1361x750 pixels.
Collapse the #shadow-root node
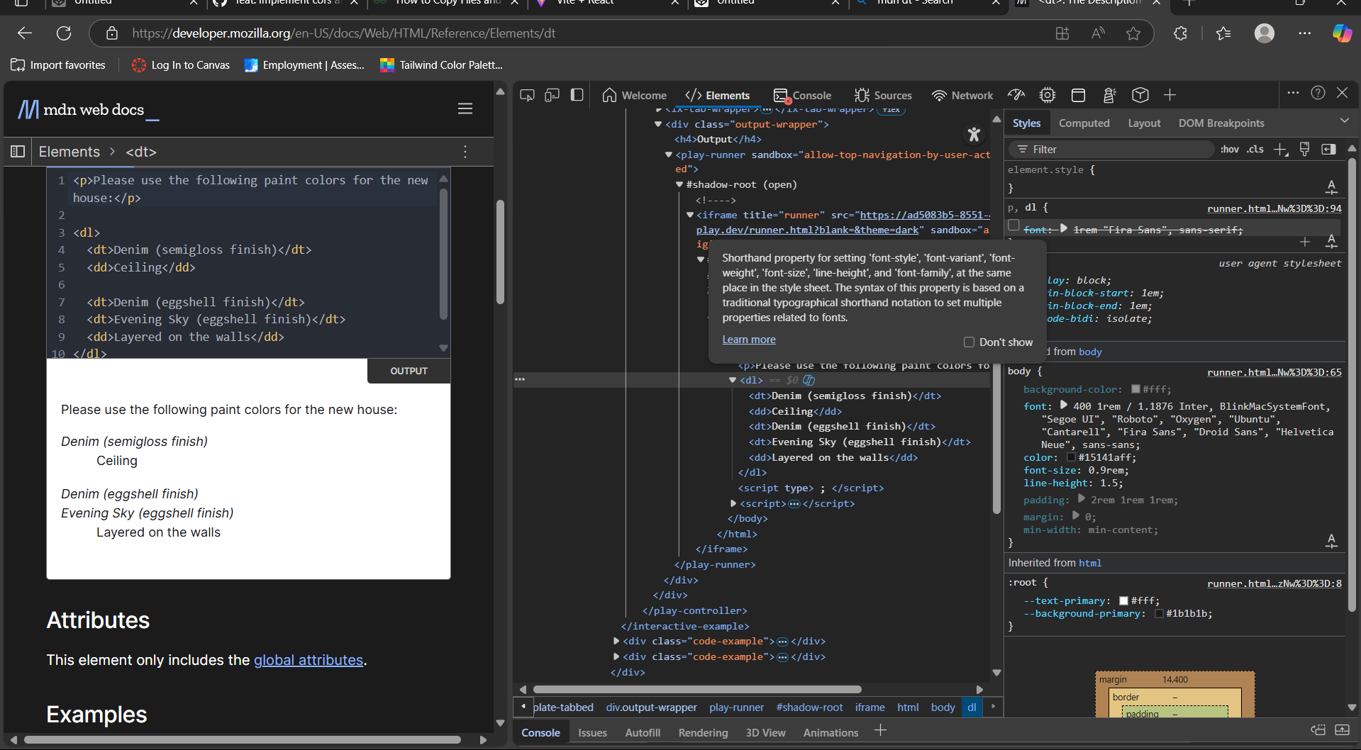point(679,184)
